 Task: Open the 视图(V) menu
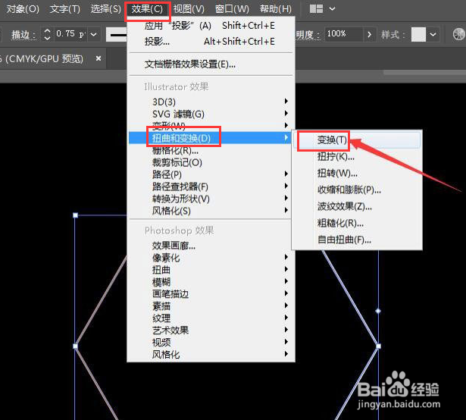coord(189,9)
